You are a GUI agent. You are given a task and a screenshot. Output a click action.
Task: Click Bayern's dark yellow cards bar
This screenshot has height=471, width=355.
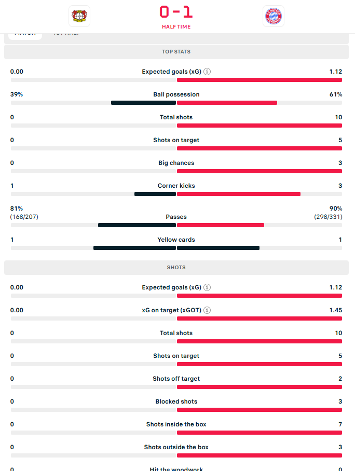click(x=218, y=248)
